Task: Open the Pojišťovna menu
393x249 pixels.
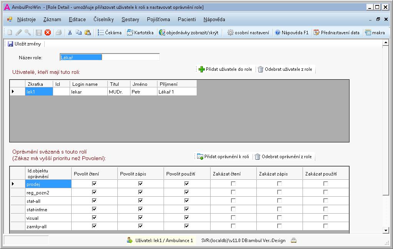Action: tap(159, 19)
